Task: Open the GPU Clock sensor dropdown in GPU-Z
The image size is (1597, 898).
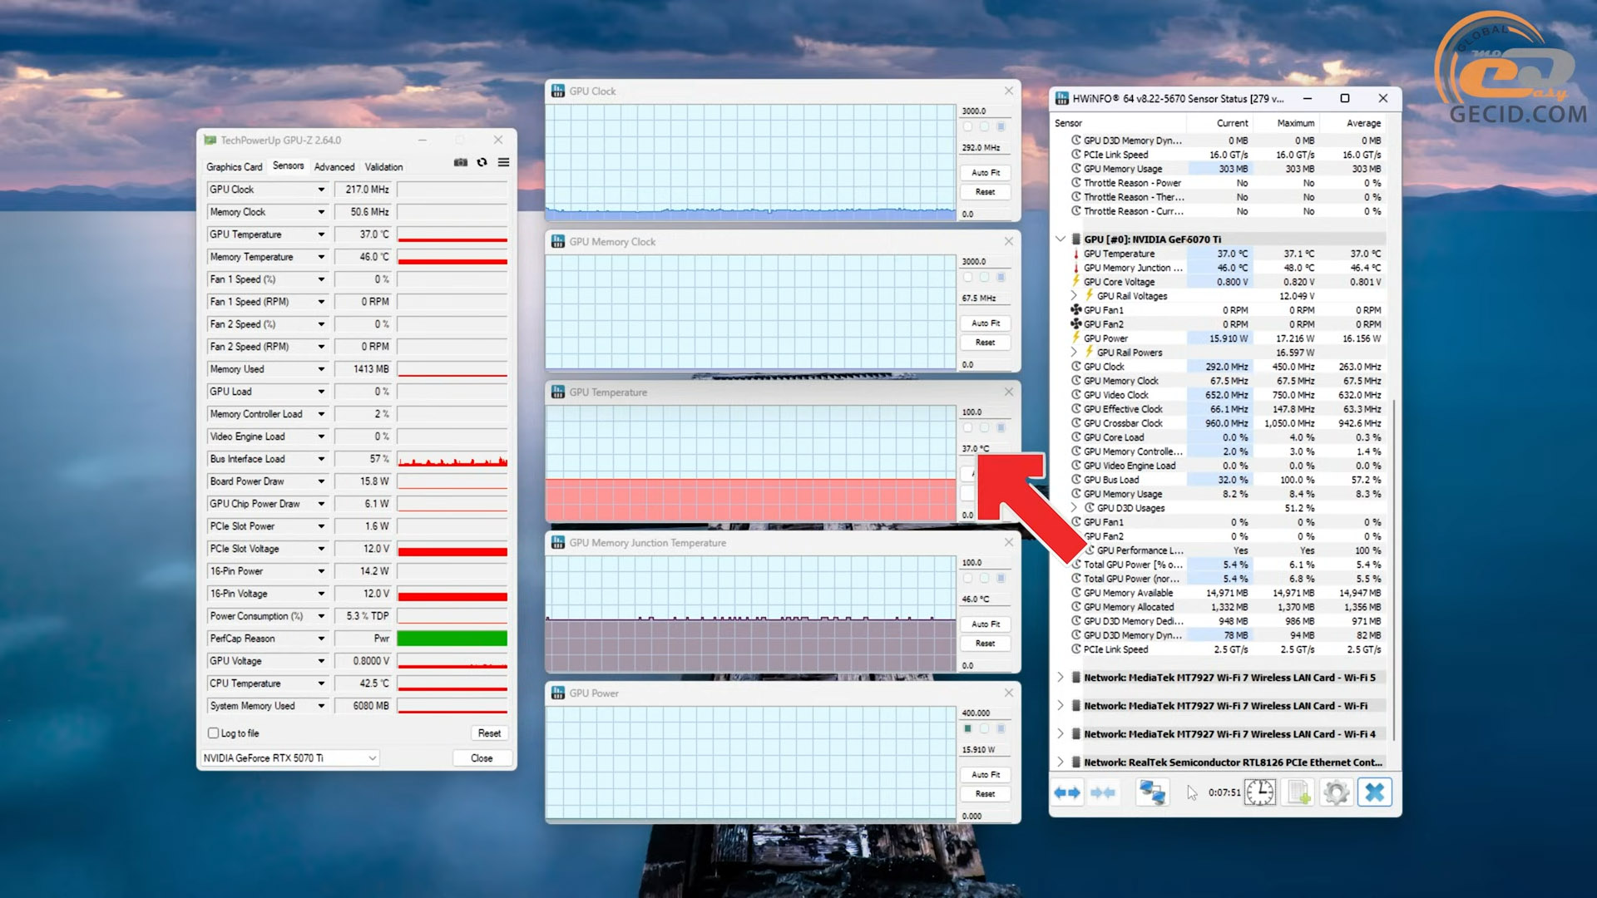Action: (321, 190)
